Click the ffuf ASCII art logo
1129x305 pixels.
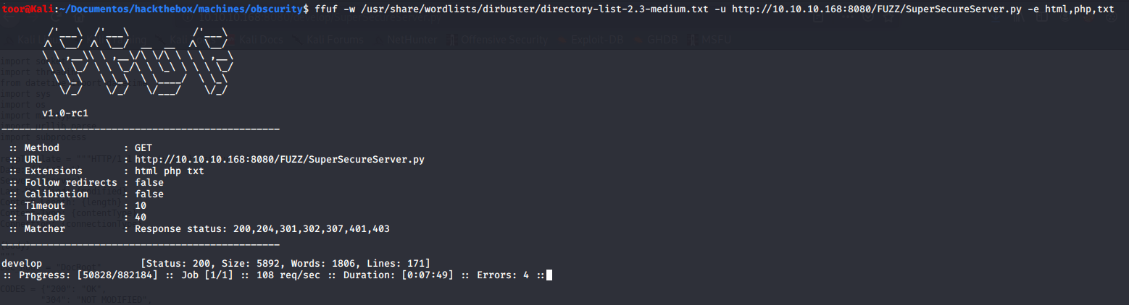click(x=138, y=61)
